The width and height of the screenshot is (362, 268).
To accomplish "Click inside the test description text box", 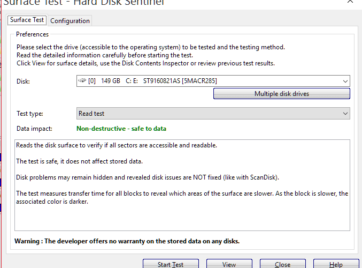I will click(182, 185).
